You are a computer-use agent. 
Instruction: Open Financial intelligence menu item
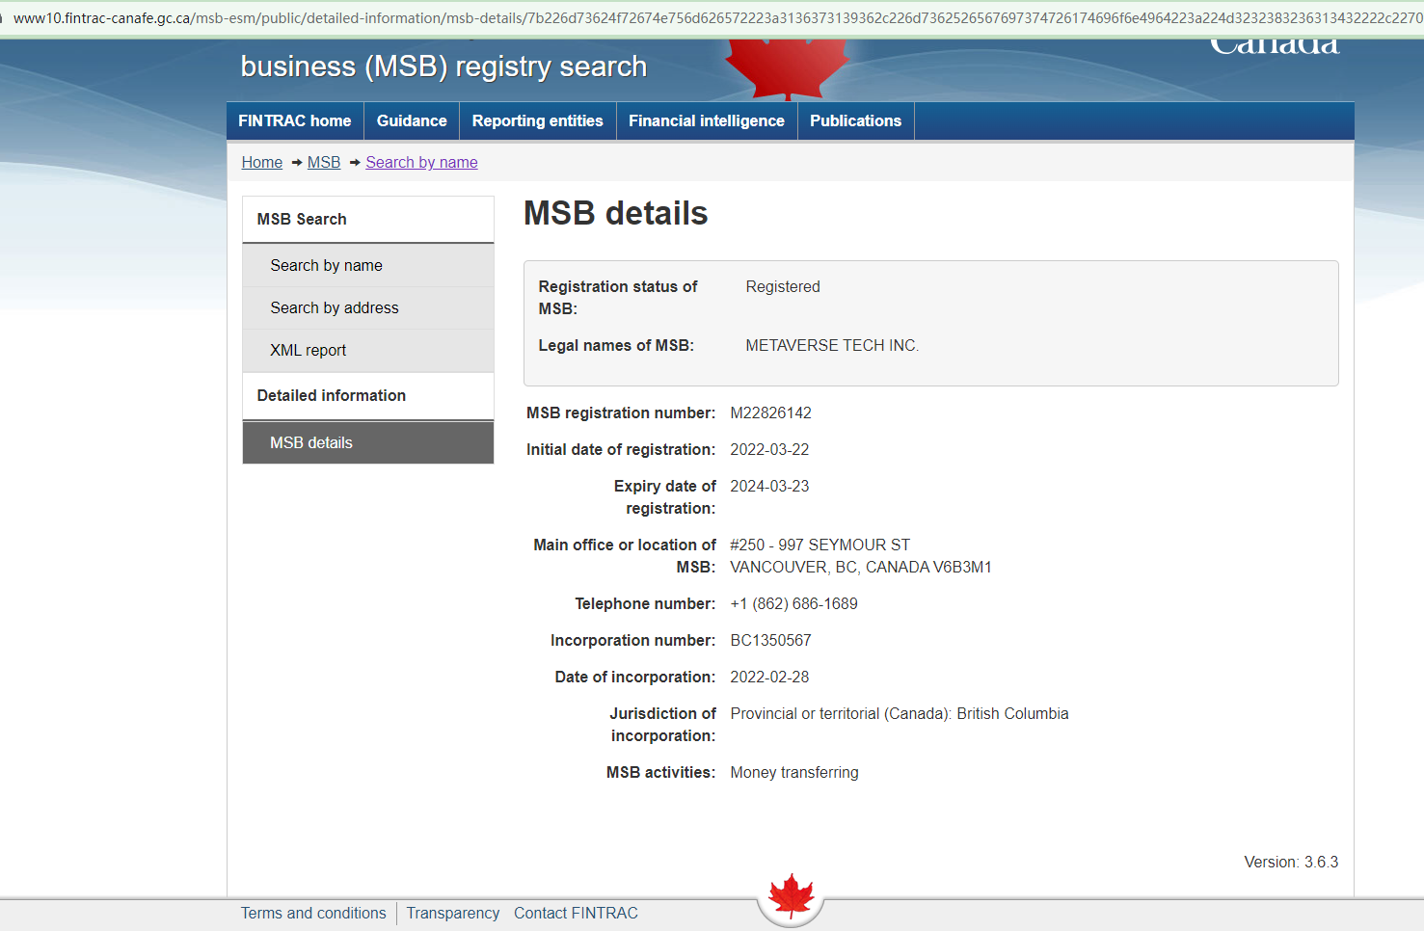(x=707, y=121)
